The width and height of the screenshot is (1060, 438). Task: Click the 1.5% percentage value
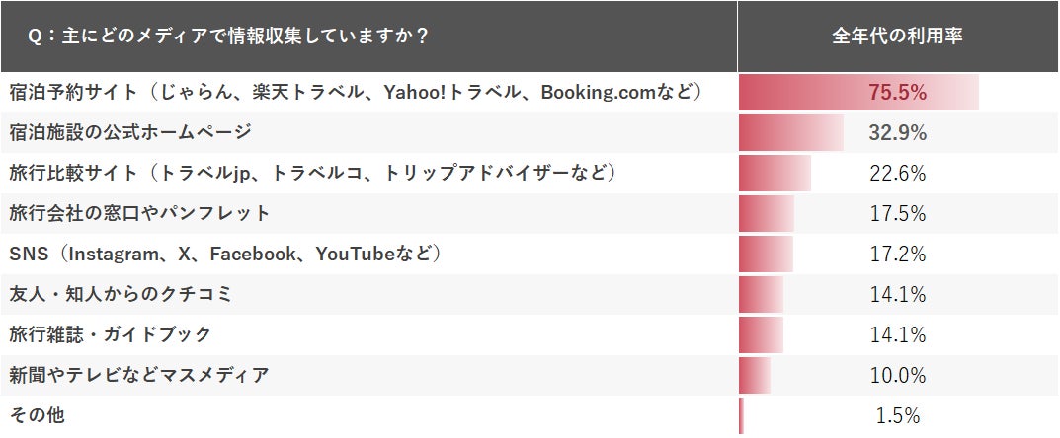pos(897,416)
